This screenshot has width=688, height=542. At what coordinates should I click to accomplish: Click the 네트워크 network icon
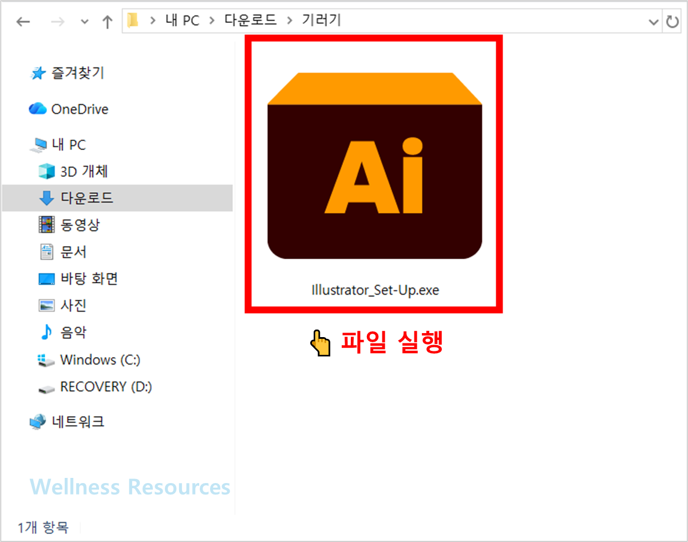[38, 422]
